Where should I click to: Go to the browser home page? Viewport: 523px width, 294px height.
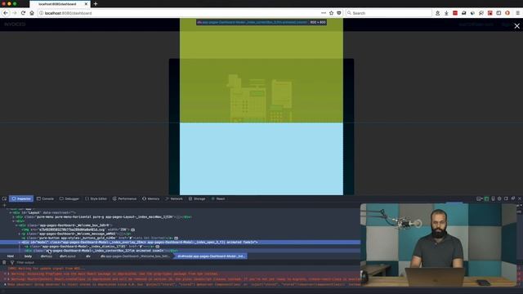32,13
